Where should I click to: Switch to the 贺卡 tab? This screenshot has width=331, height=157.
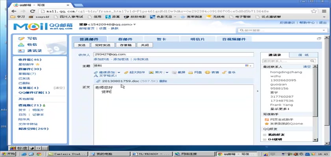(162, 39)
